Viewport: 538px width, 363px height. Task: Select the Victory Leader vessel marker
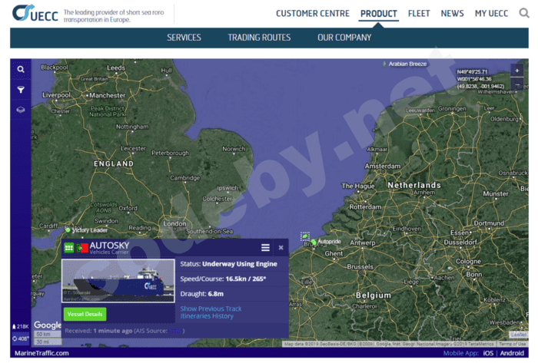pos(68,230)
